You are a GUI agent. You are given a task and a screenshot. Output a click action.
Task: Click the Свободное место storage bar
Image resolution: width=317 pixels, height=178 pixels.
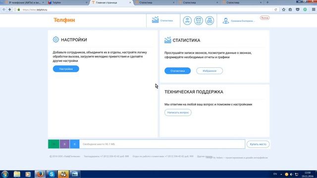pos(162,144)
